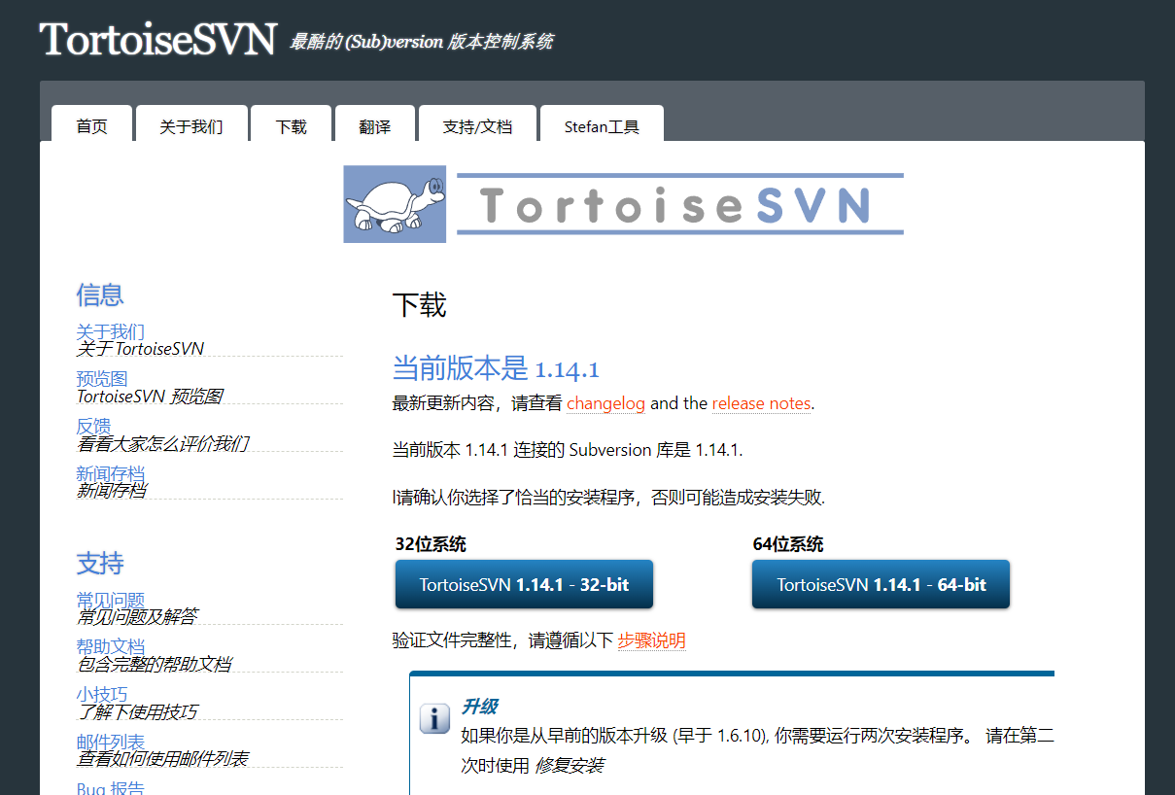Click the TortoiseSVN wordmark banner
The width and height of the screenshot is (1175, 795).
(x=679, y=204)
